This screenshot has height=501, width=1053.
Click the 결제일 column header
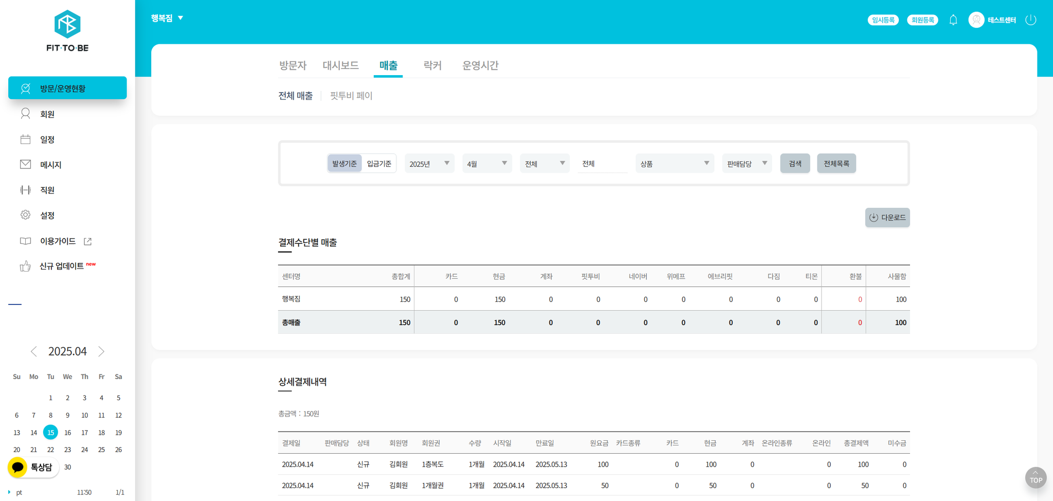[x=291, y=443]
